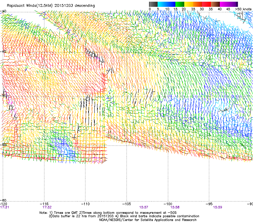Select the "-100" longitude axis label
The image size is (253, 222).
(168, 204)
